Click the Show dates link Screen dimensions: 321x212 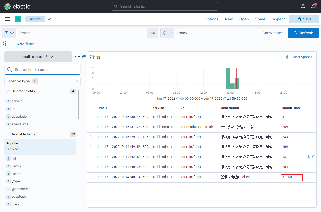(273, 33)
